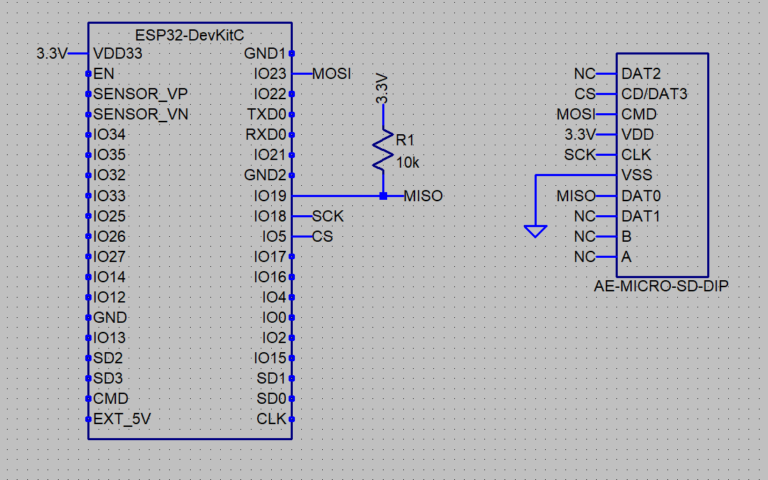
Task: Select the 10k resistor value text
Action: [407, 163]
